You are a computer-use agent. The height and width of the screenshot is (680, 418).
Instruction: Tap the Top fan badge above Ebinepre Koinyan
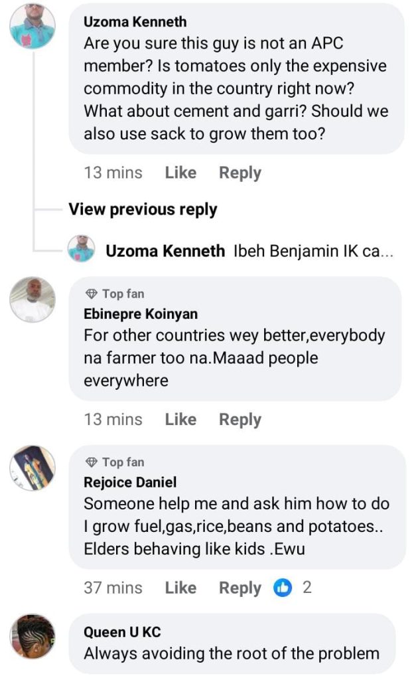(115, 294)
